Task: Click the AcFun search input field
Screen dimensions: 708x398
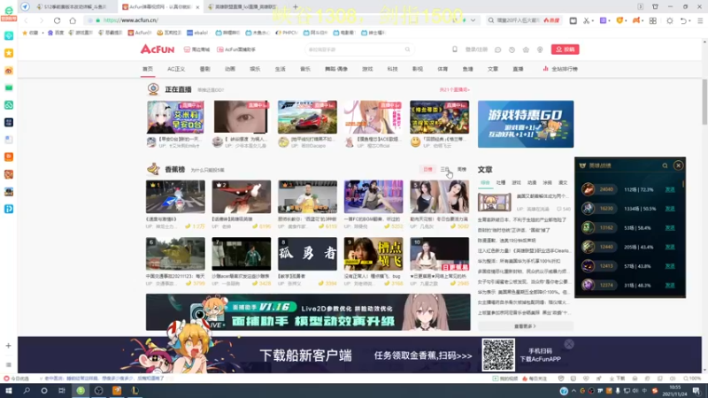Action: pyautogui.click(x=355, y=50)
